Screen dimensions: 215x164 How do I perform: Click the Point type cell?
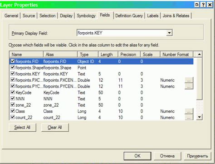tap(82, 68)
